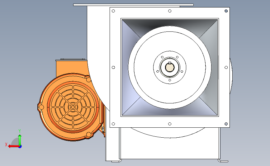Select the flat top plate of the fan housing
This screenshot has width=270, height=166.
[134, 5]
